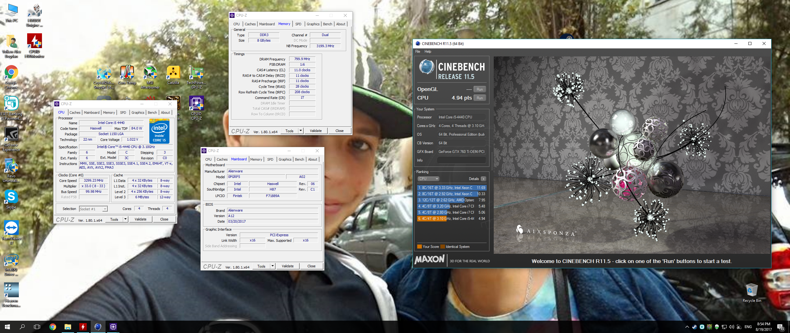Click Close in the CPU-Z CPU window
Image resolution: width=790 pixels, height=333 pixels.
click(164, 219)
